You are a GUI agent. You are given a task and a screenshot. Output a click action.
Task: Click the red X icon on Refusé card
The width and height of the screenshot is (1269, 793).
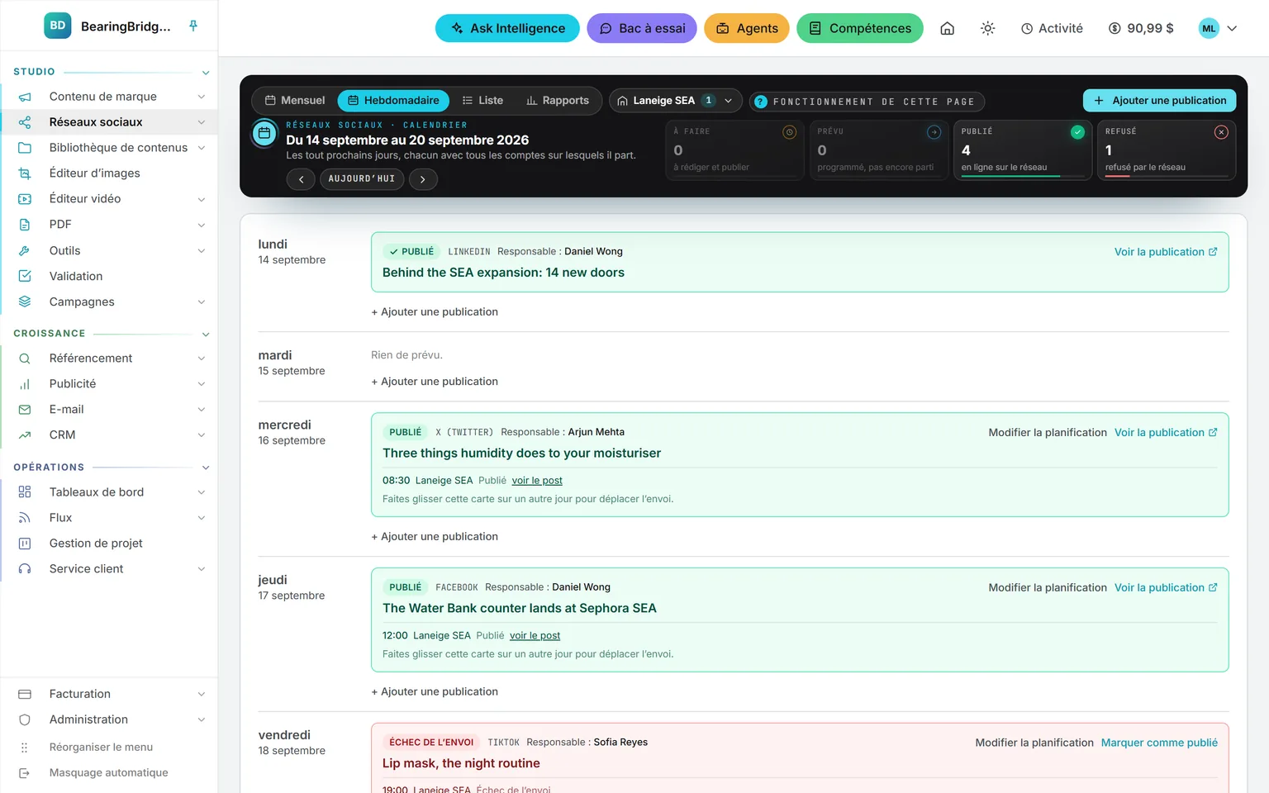(x=1221, y=132)
